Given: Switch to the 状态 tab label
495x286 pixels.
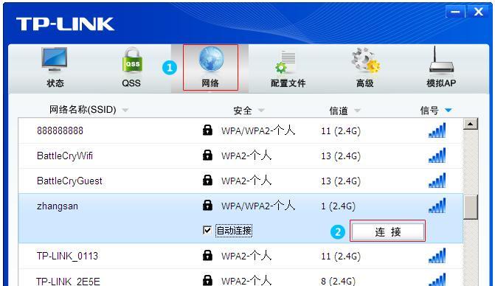Looking at the screenshot, I should [55, 83].
